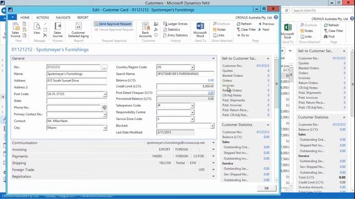This screenshot has height=199, width=355.
Task: Switch to the REPORT ribbon tab
Action: point(83,17)
